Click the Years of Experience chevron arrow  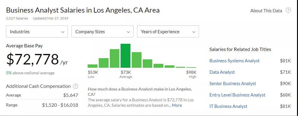194,32
